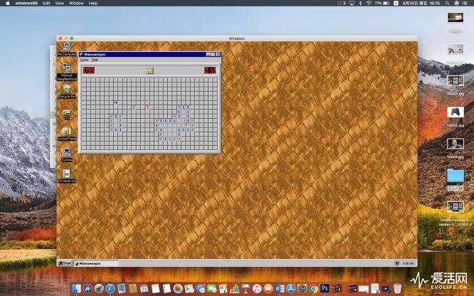Open the Edit menu in the Mac menu bar
The width and height of the screenshot is (474, 296).
click(46, 3)
